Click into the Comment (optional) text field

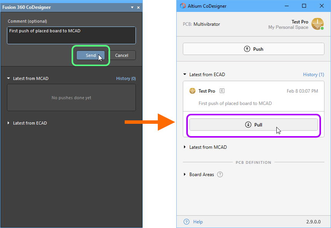tap(71, 35)
